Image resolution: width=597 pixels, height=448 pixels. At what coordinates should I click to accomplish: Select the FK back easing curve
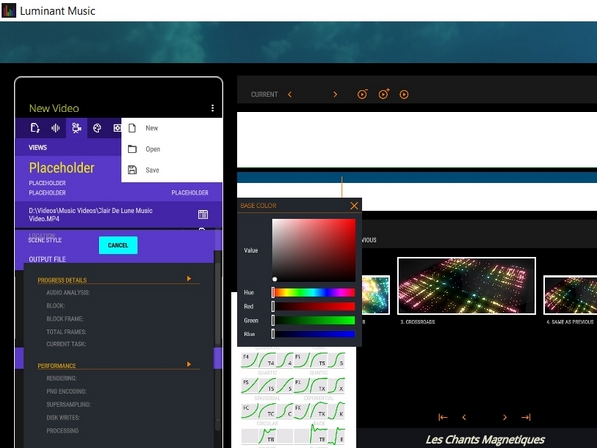coord(301,411)
